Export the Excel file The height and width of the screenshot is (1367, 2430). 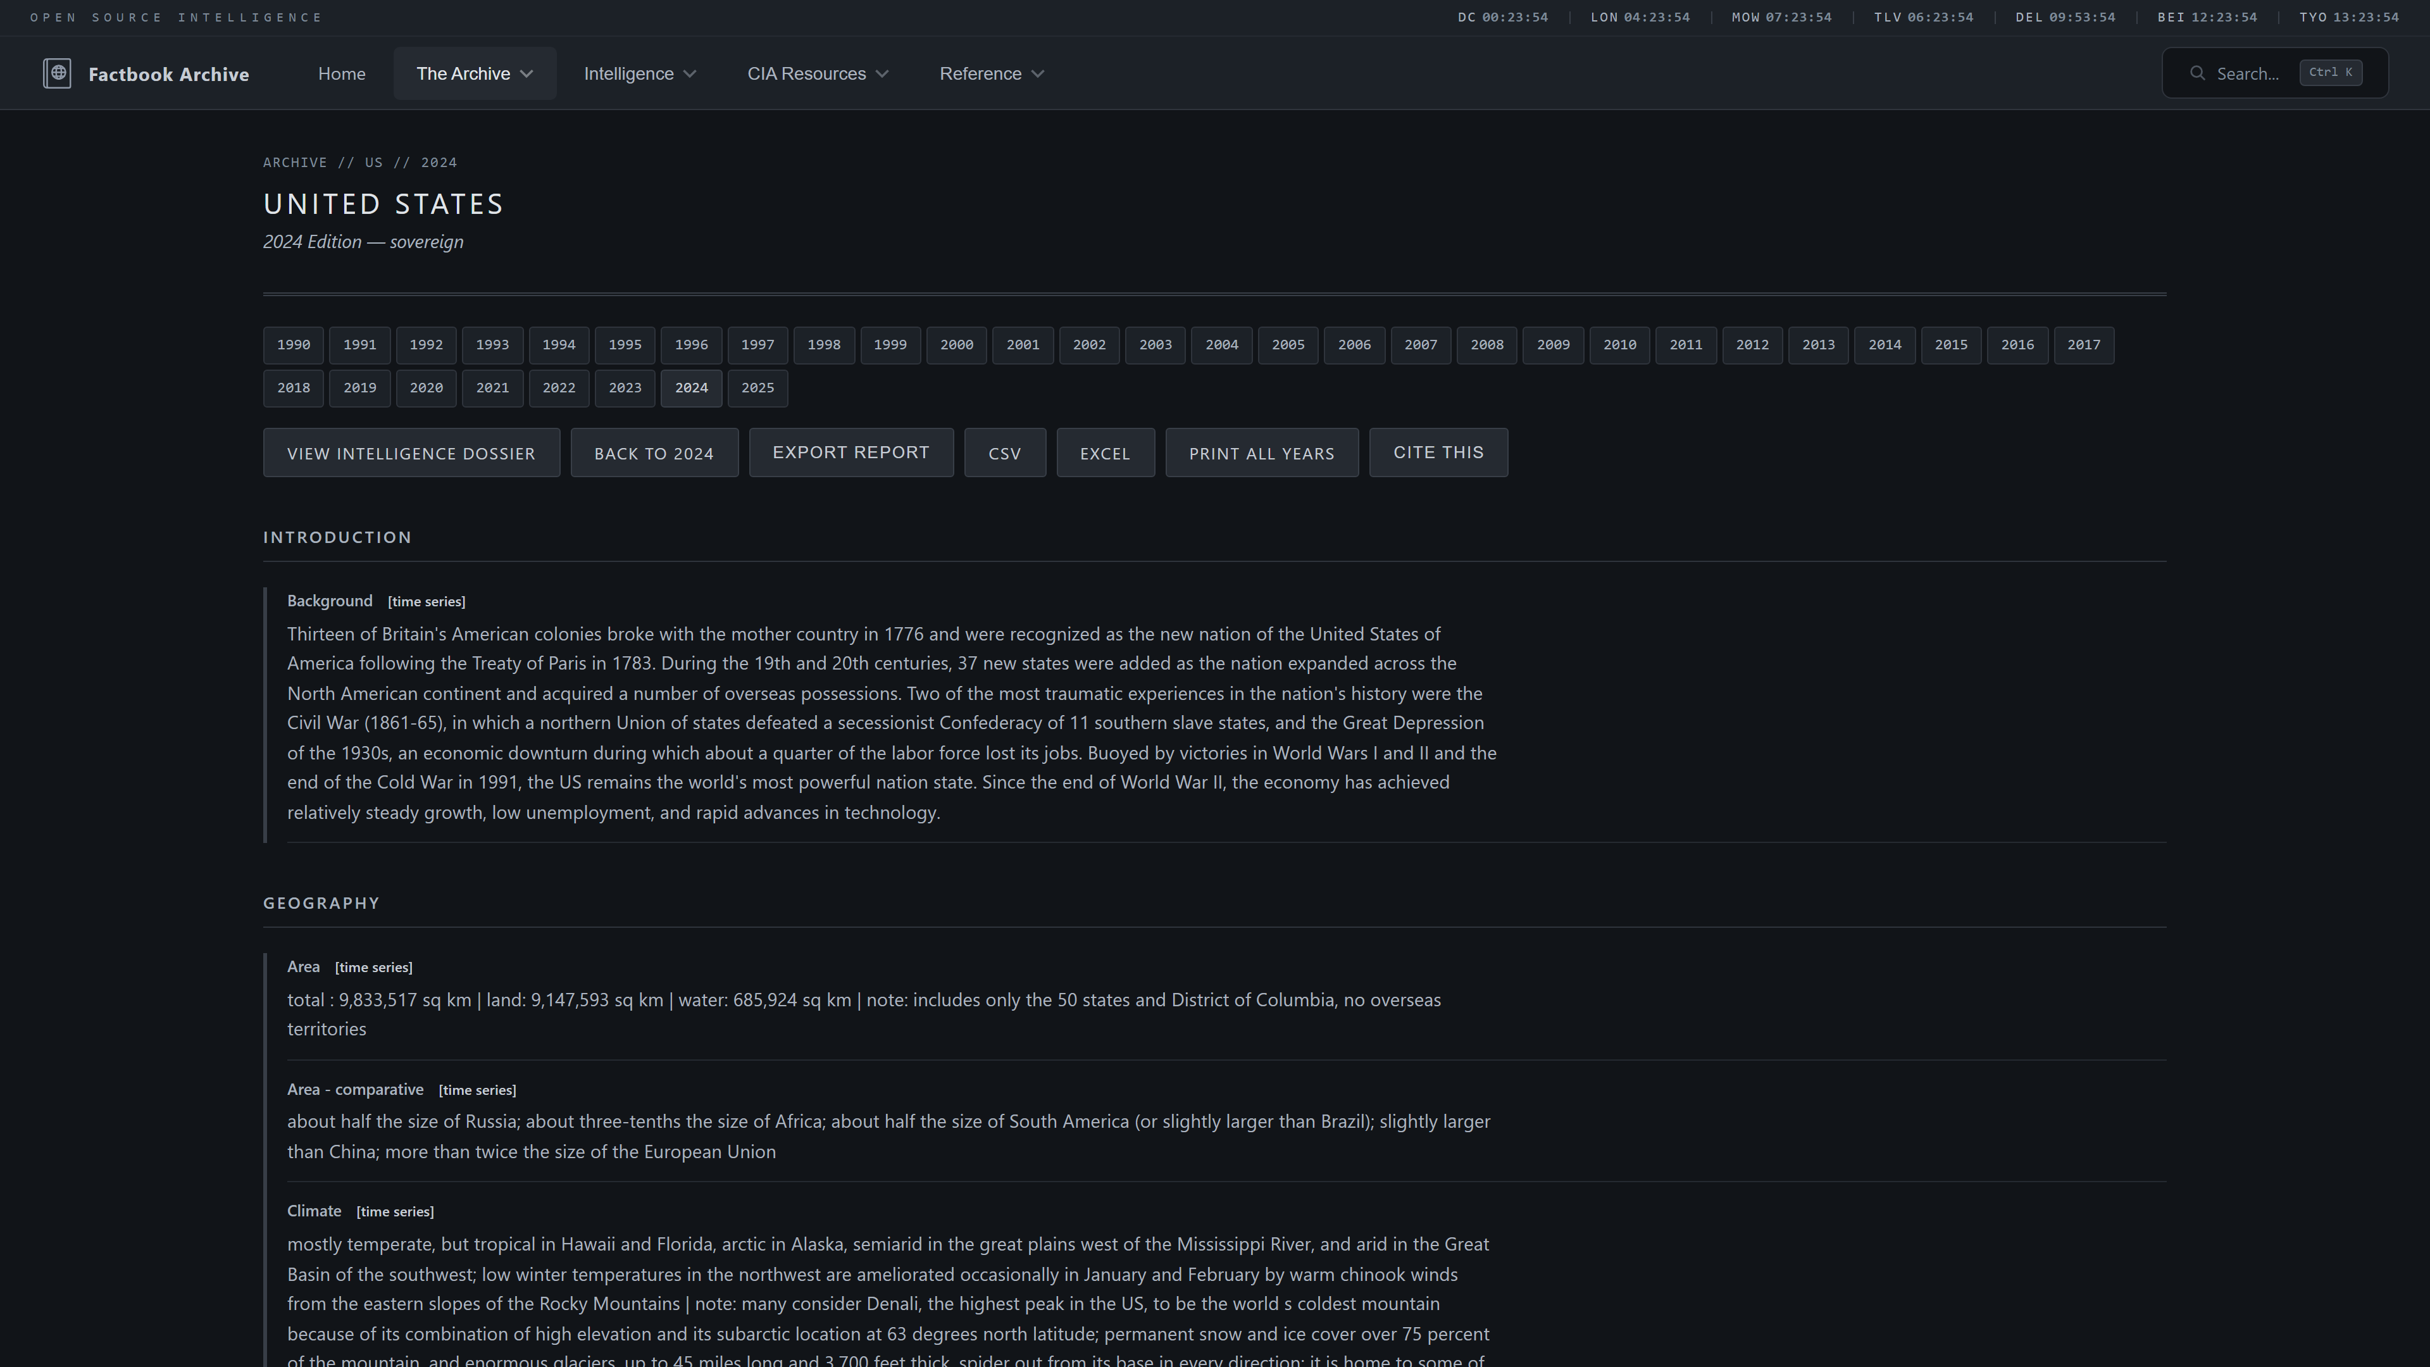point(1105,454)
